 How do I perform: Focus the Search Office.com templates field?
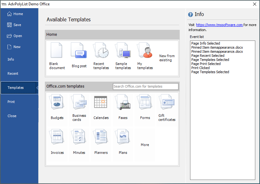point(146,86)
